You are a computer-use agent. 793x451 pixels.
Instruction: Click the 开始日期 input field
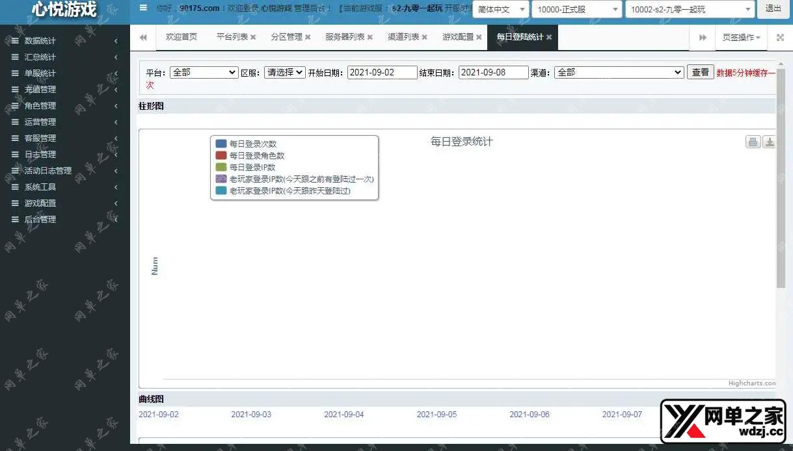382,72
